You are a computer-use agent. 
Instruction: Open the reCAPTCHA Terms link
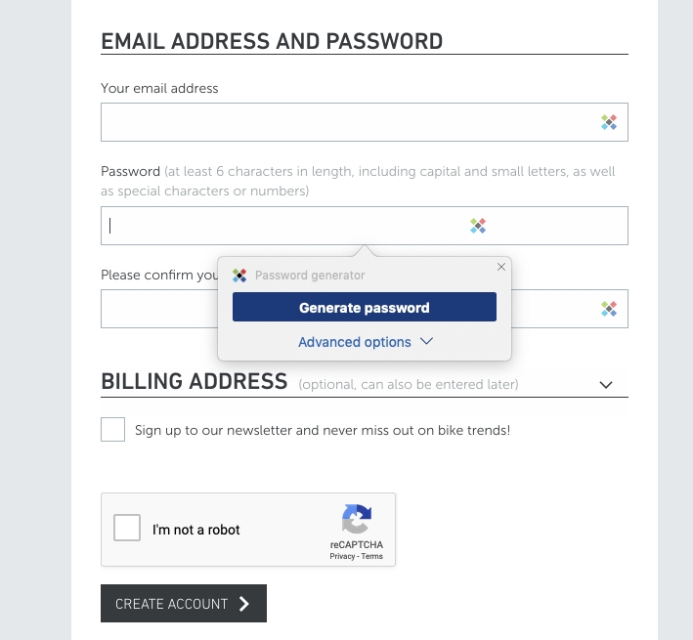pos(371,557)
